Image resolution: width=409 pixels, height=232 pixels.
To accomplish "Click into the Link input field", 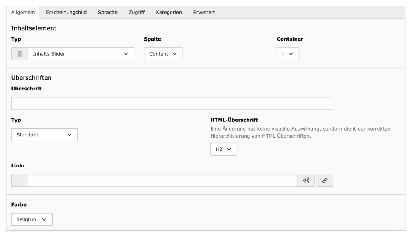I will (x=162, y=180).
